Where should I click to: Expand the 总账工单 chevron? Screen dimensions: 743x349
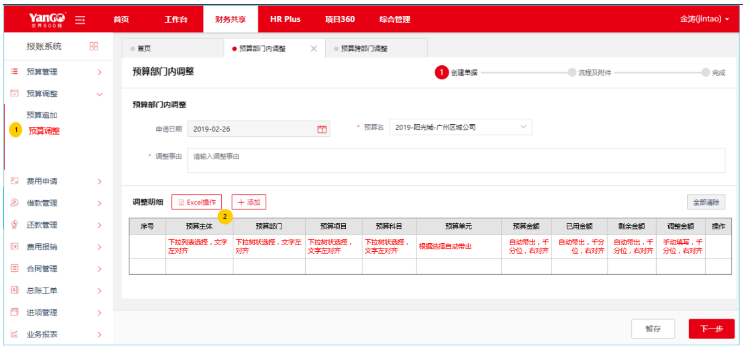click(99, 291)
